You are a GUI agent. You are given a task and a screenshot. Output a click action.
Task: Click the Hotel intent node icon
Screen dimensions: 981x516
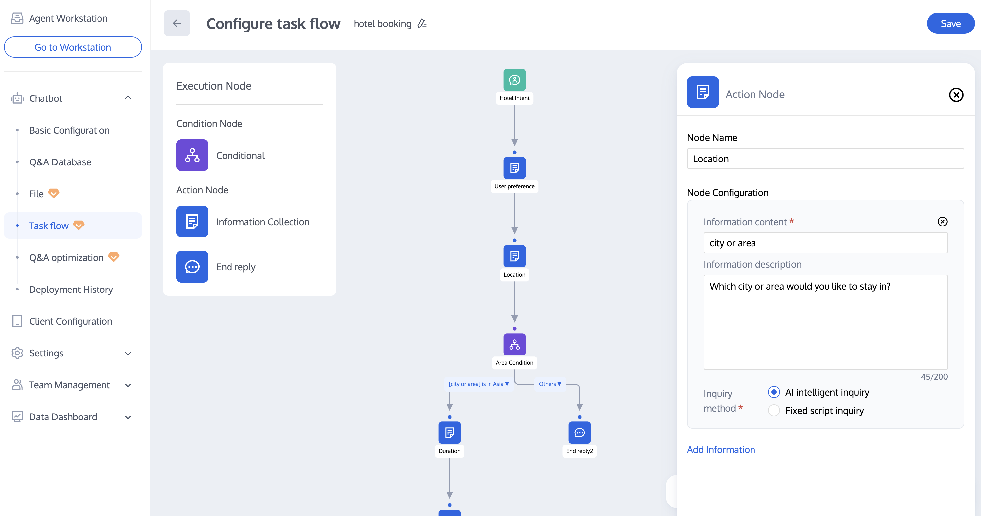pyautogui.click(x=514, y=80)
